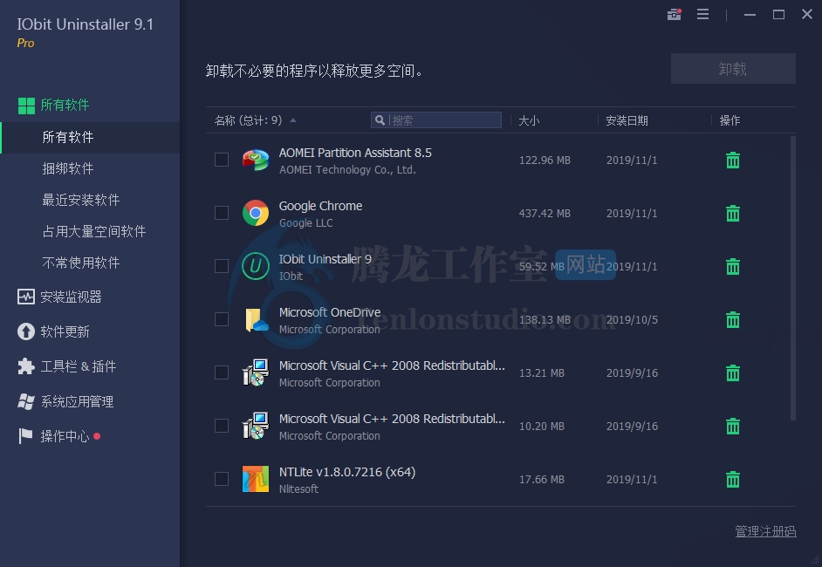Click the search magnifier icon
Viewport: 822px width, 567px height.
(380, 120)
